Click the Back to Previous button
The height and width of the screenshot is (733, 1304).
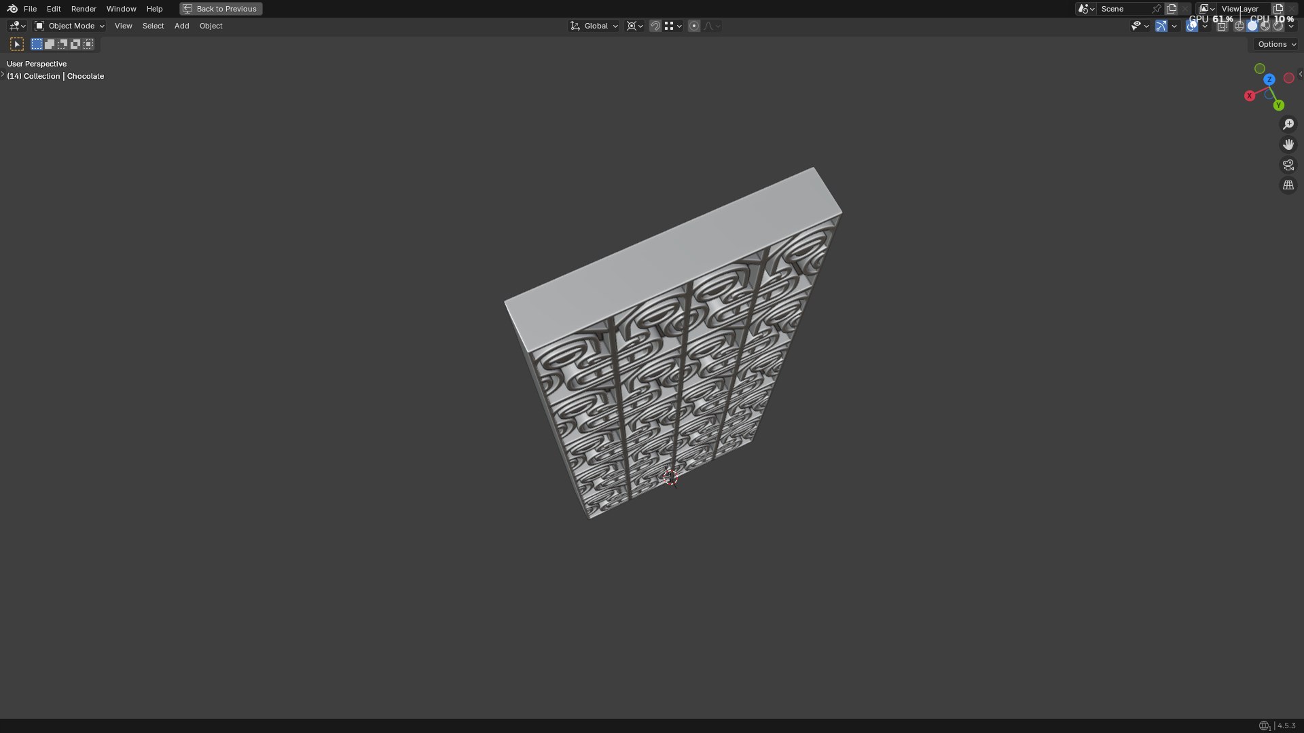(221, 9)
